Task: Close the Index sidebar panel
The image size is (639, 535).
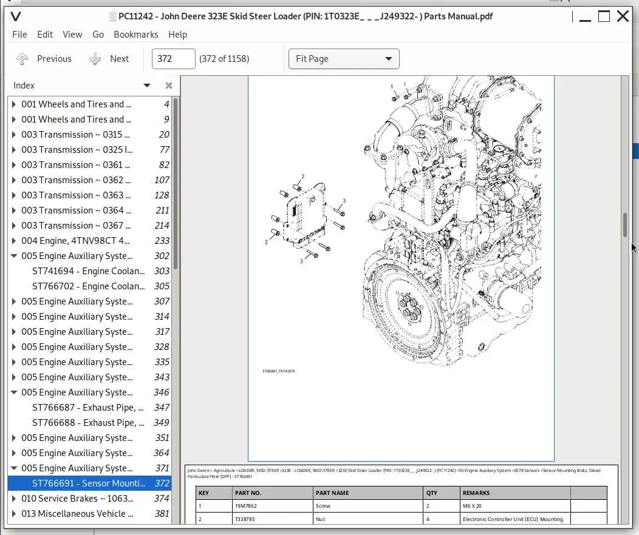Action: pos(169,86)
